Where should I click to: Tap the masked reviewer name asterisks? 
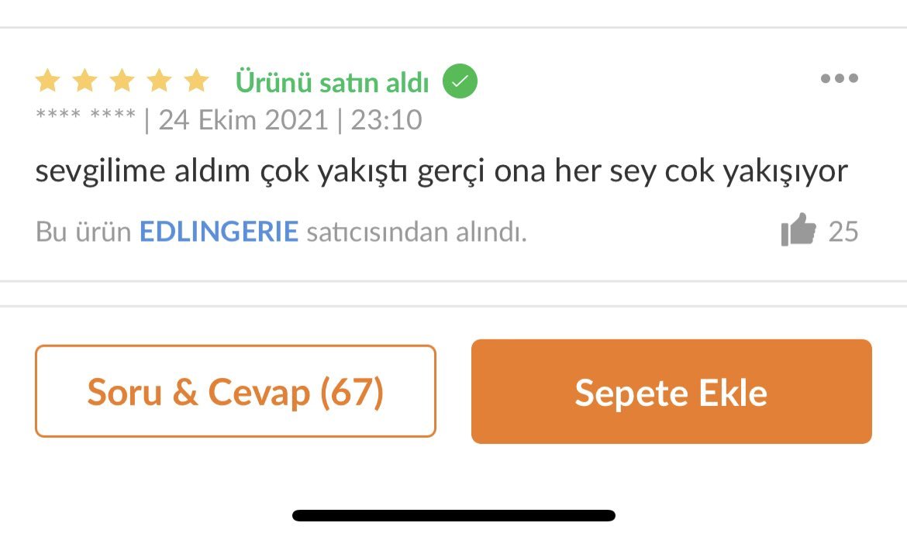coord(85,115)
